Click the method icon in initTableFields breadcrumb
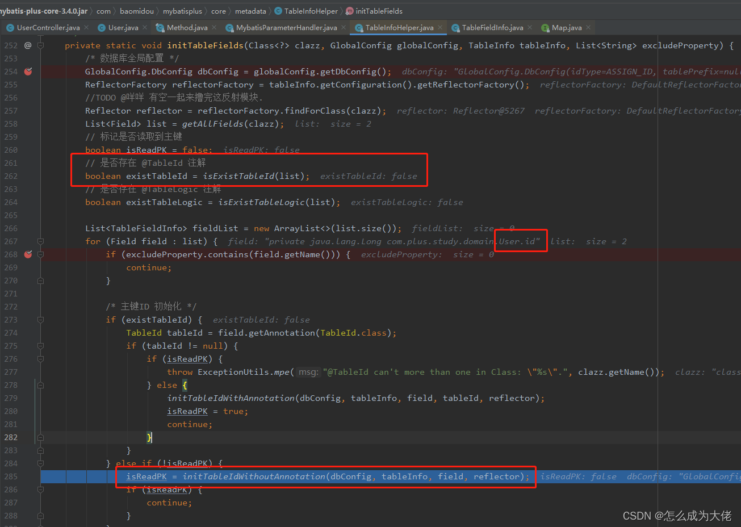The image size is (741, 527). click(350, 11)
